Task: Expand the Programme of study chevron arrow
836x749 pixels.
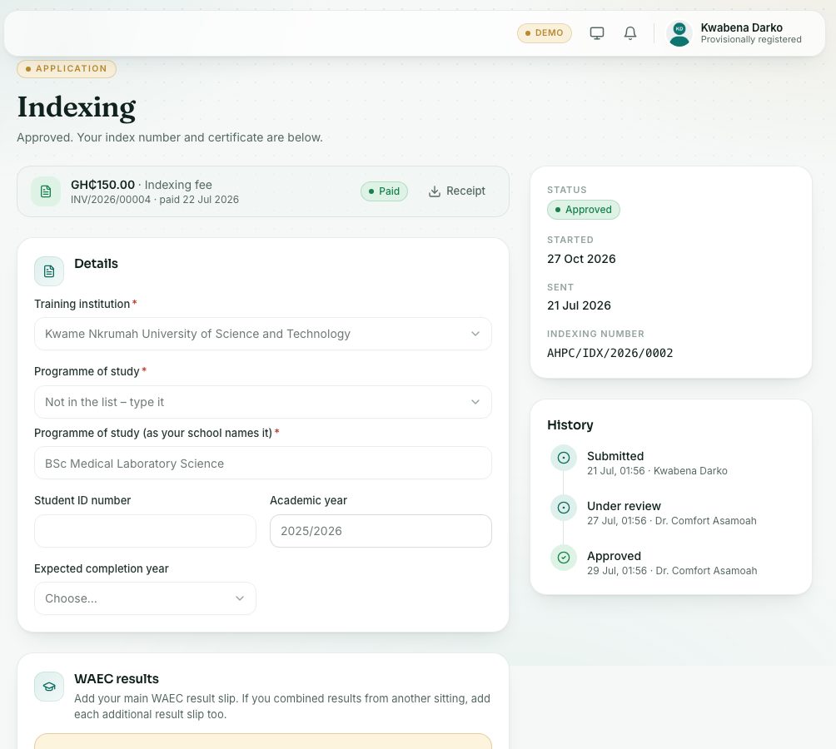Action: click(x=475, y=402)
